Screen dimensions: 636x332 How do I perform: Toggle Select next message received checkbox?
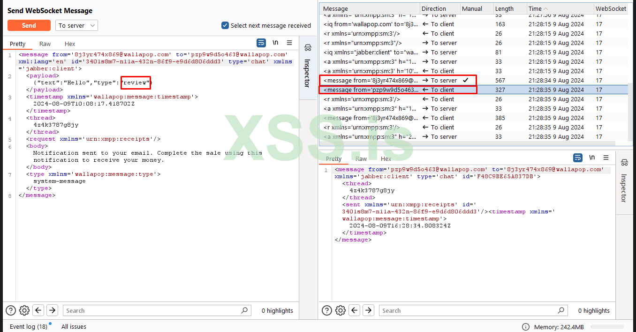point(225,25)
